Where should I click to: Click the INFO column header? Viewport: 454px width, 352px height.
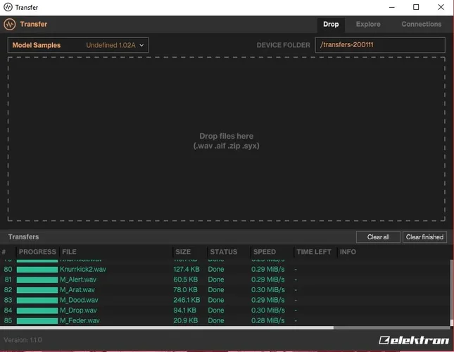coord(348,252)
